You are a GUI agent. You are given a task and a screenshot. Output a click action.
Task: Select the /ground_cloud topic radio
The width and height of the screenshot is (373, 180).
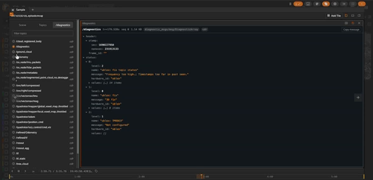coord(14,52)
